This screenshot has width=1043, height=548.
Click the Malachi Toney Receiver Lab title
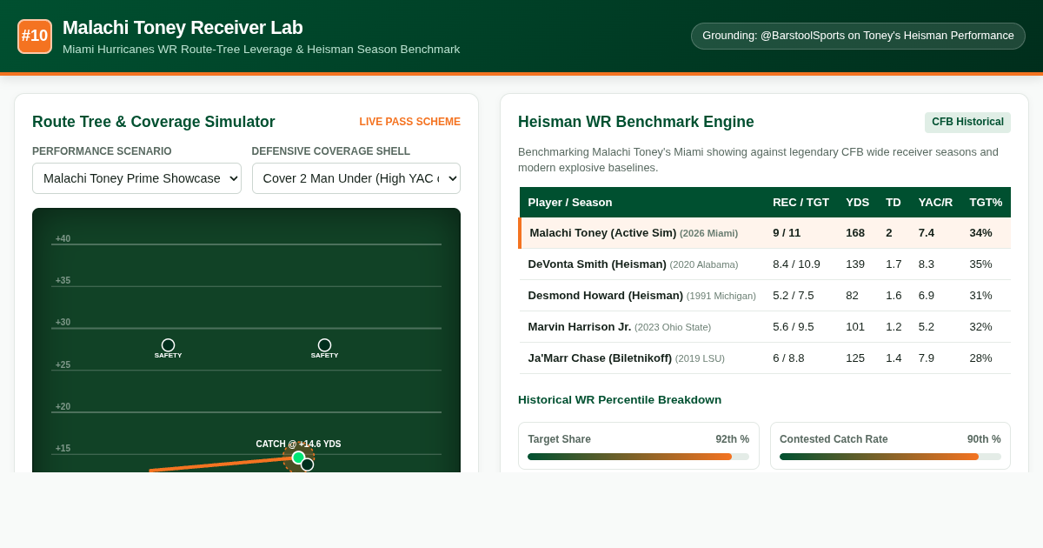point(183,28)
